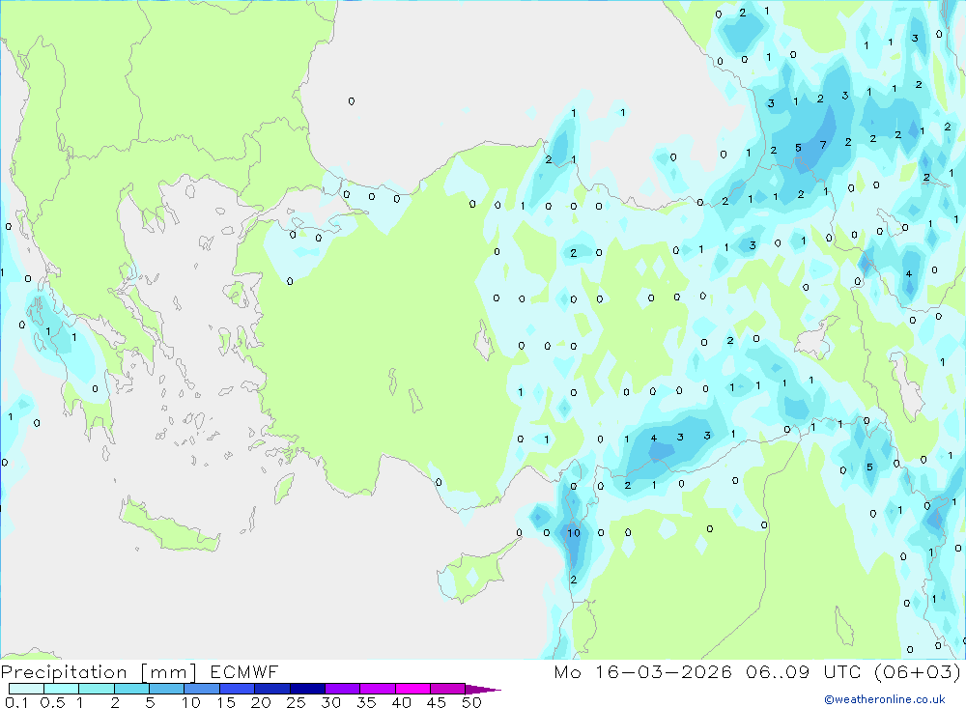This screenshot has height=708, width=966.
Task: Choose the 20–25 mm dark blue swatch
Action: [271, 689]
